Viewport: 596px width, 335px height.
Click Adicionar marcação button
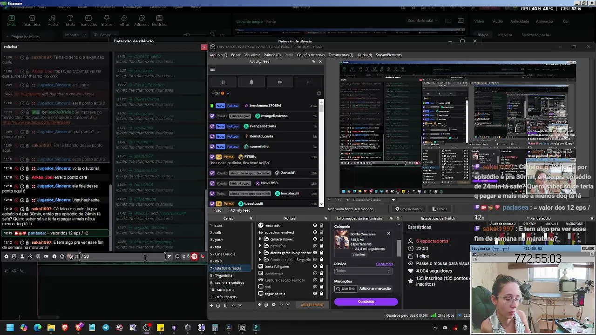[375, 288]
